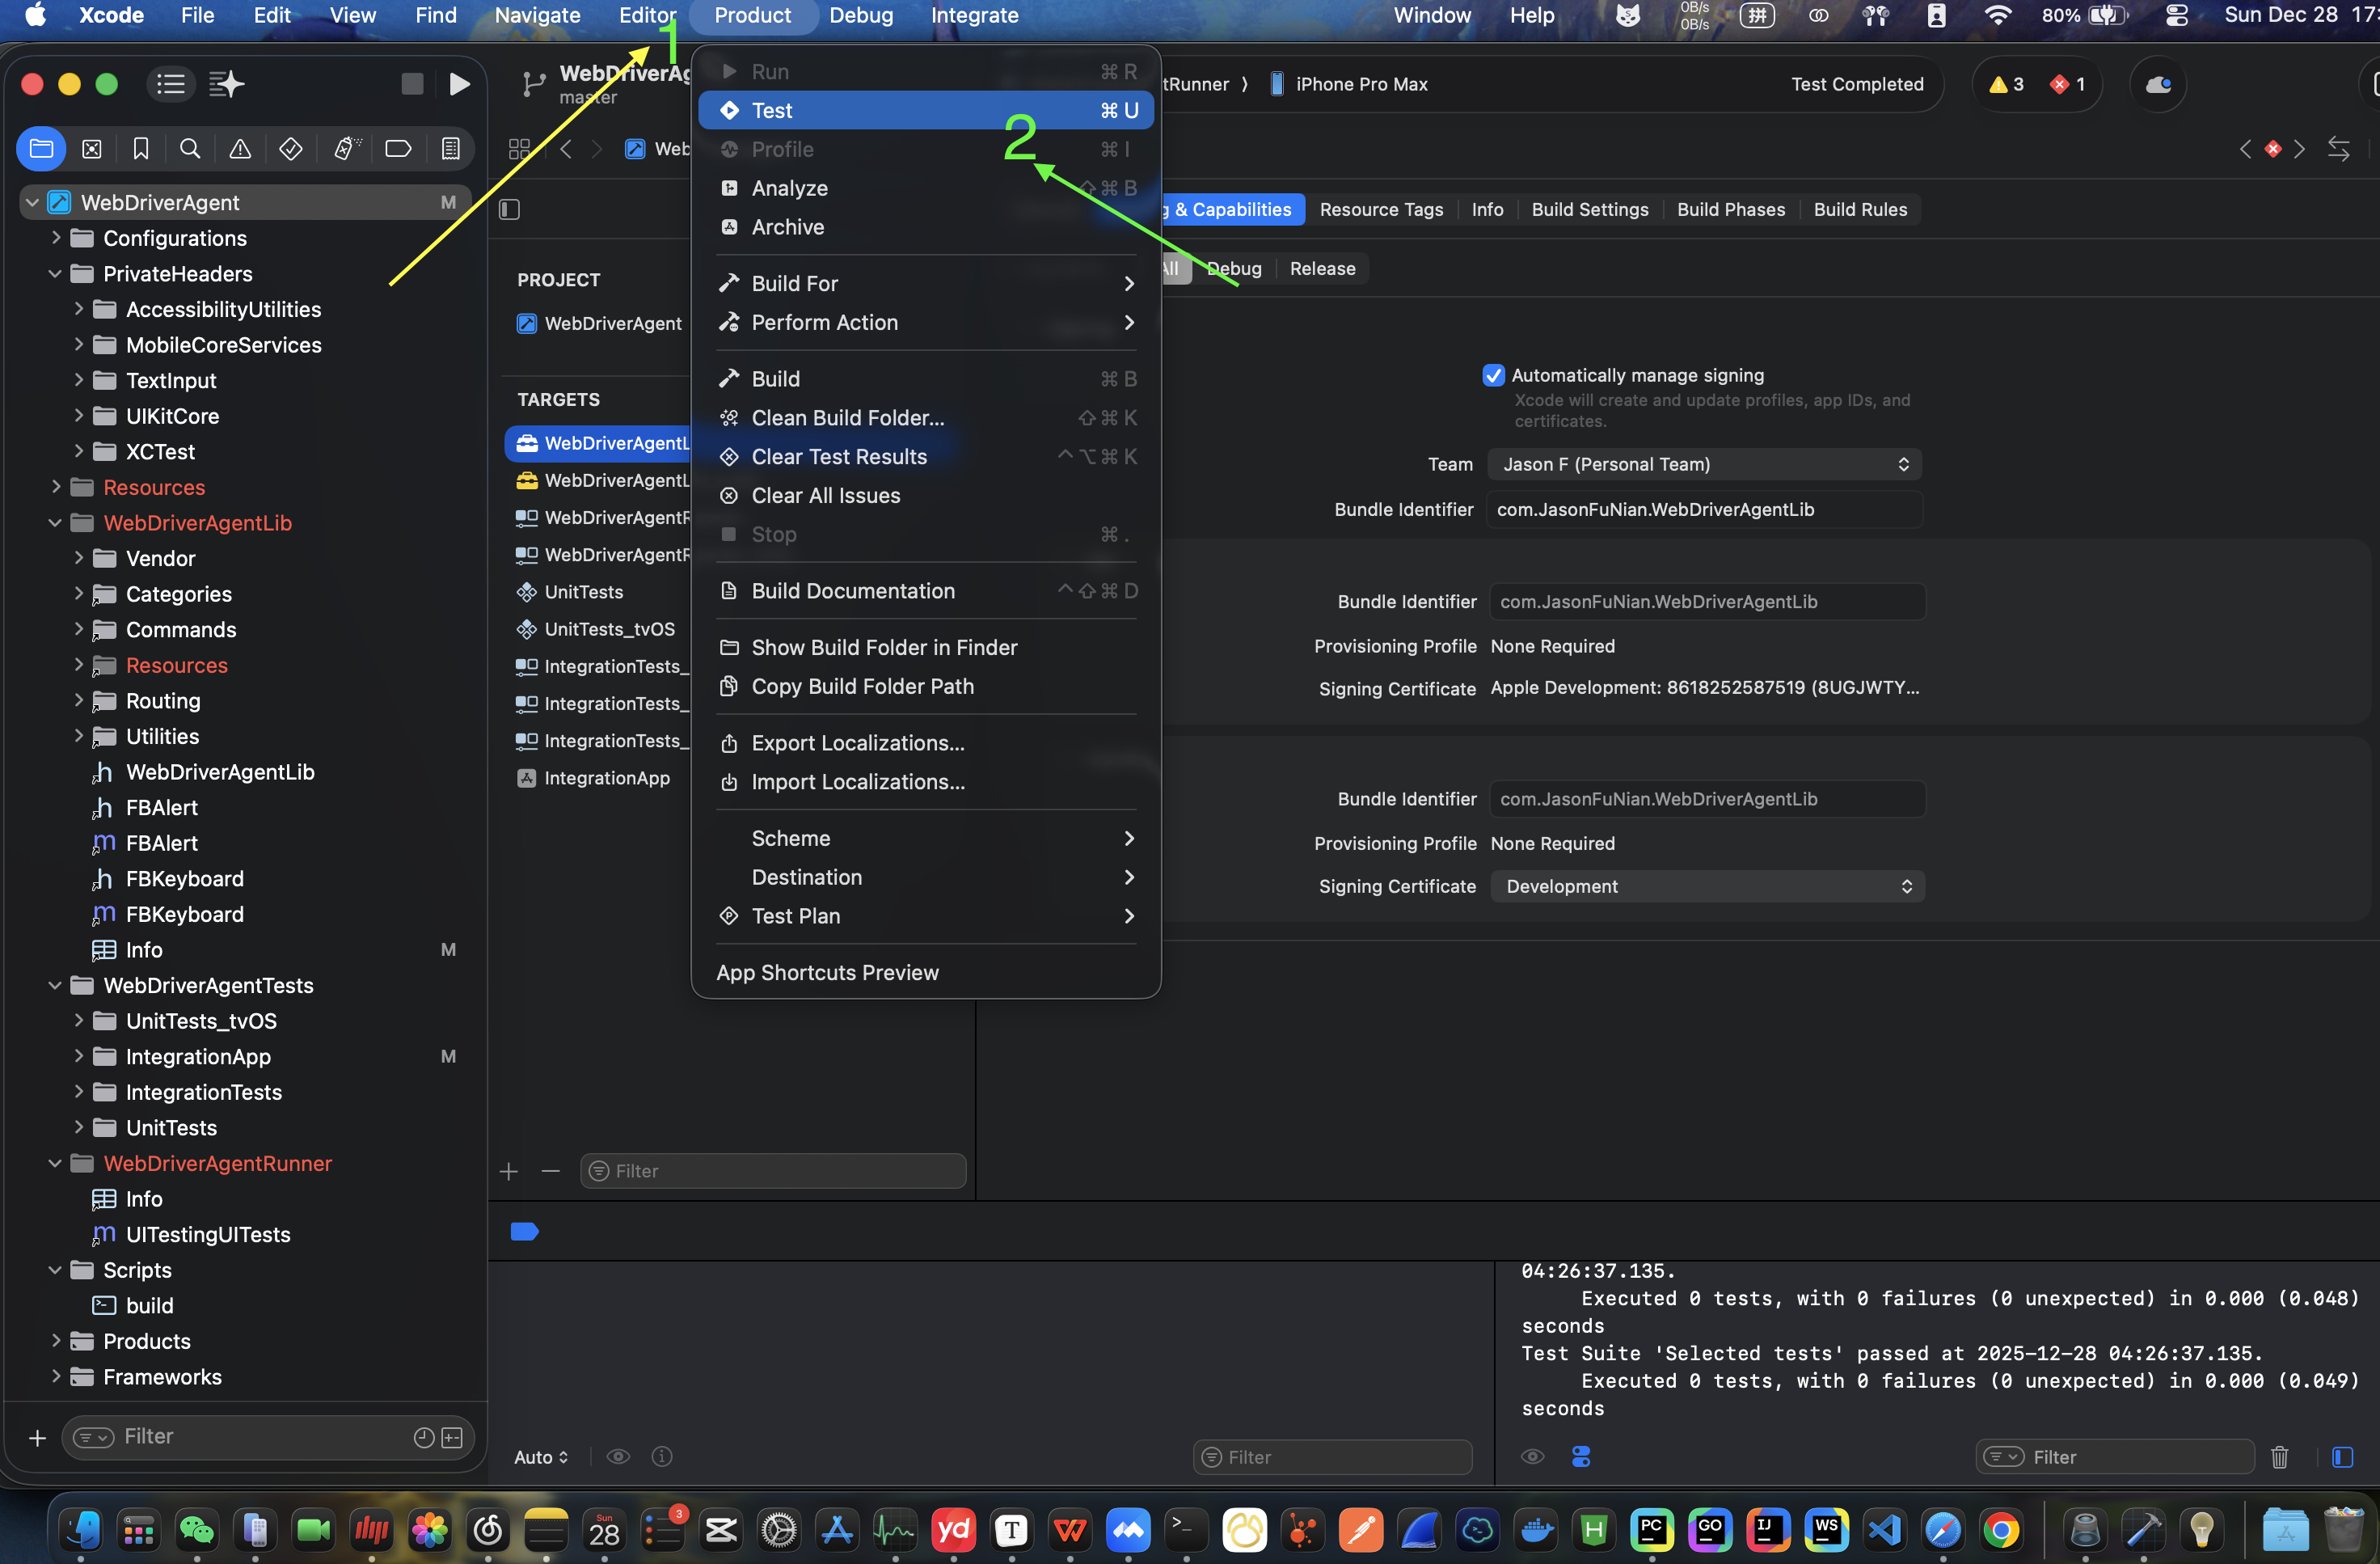
Task: Expand the Configurations folder in navigator
Action: point(56,238)
